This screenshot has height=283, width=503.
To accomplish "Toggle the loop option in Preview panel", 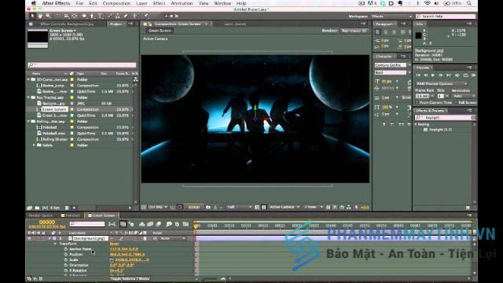I will click(x=465, y=75).
